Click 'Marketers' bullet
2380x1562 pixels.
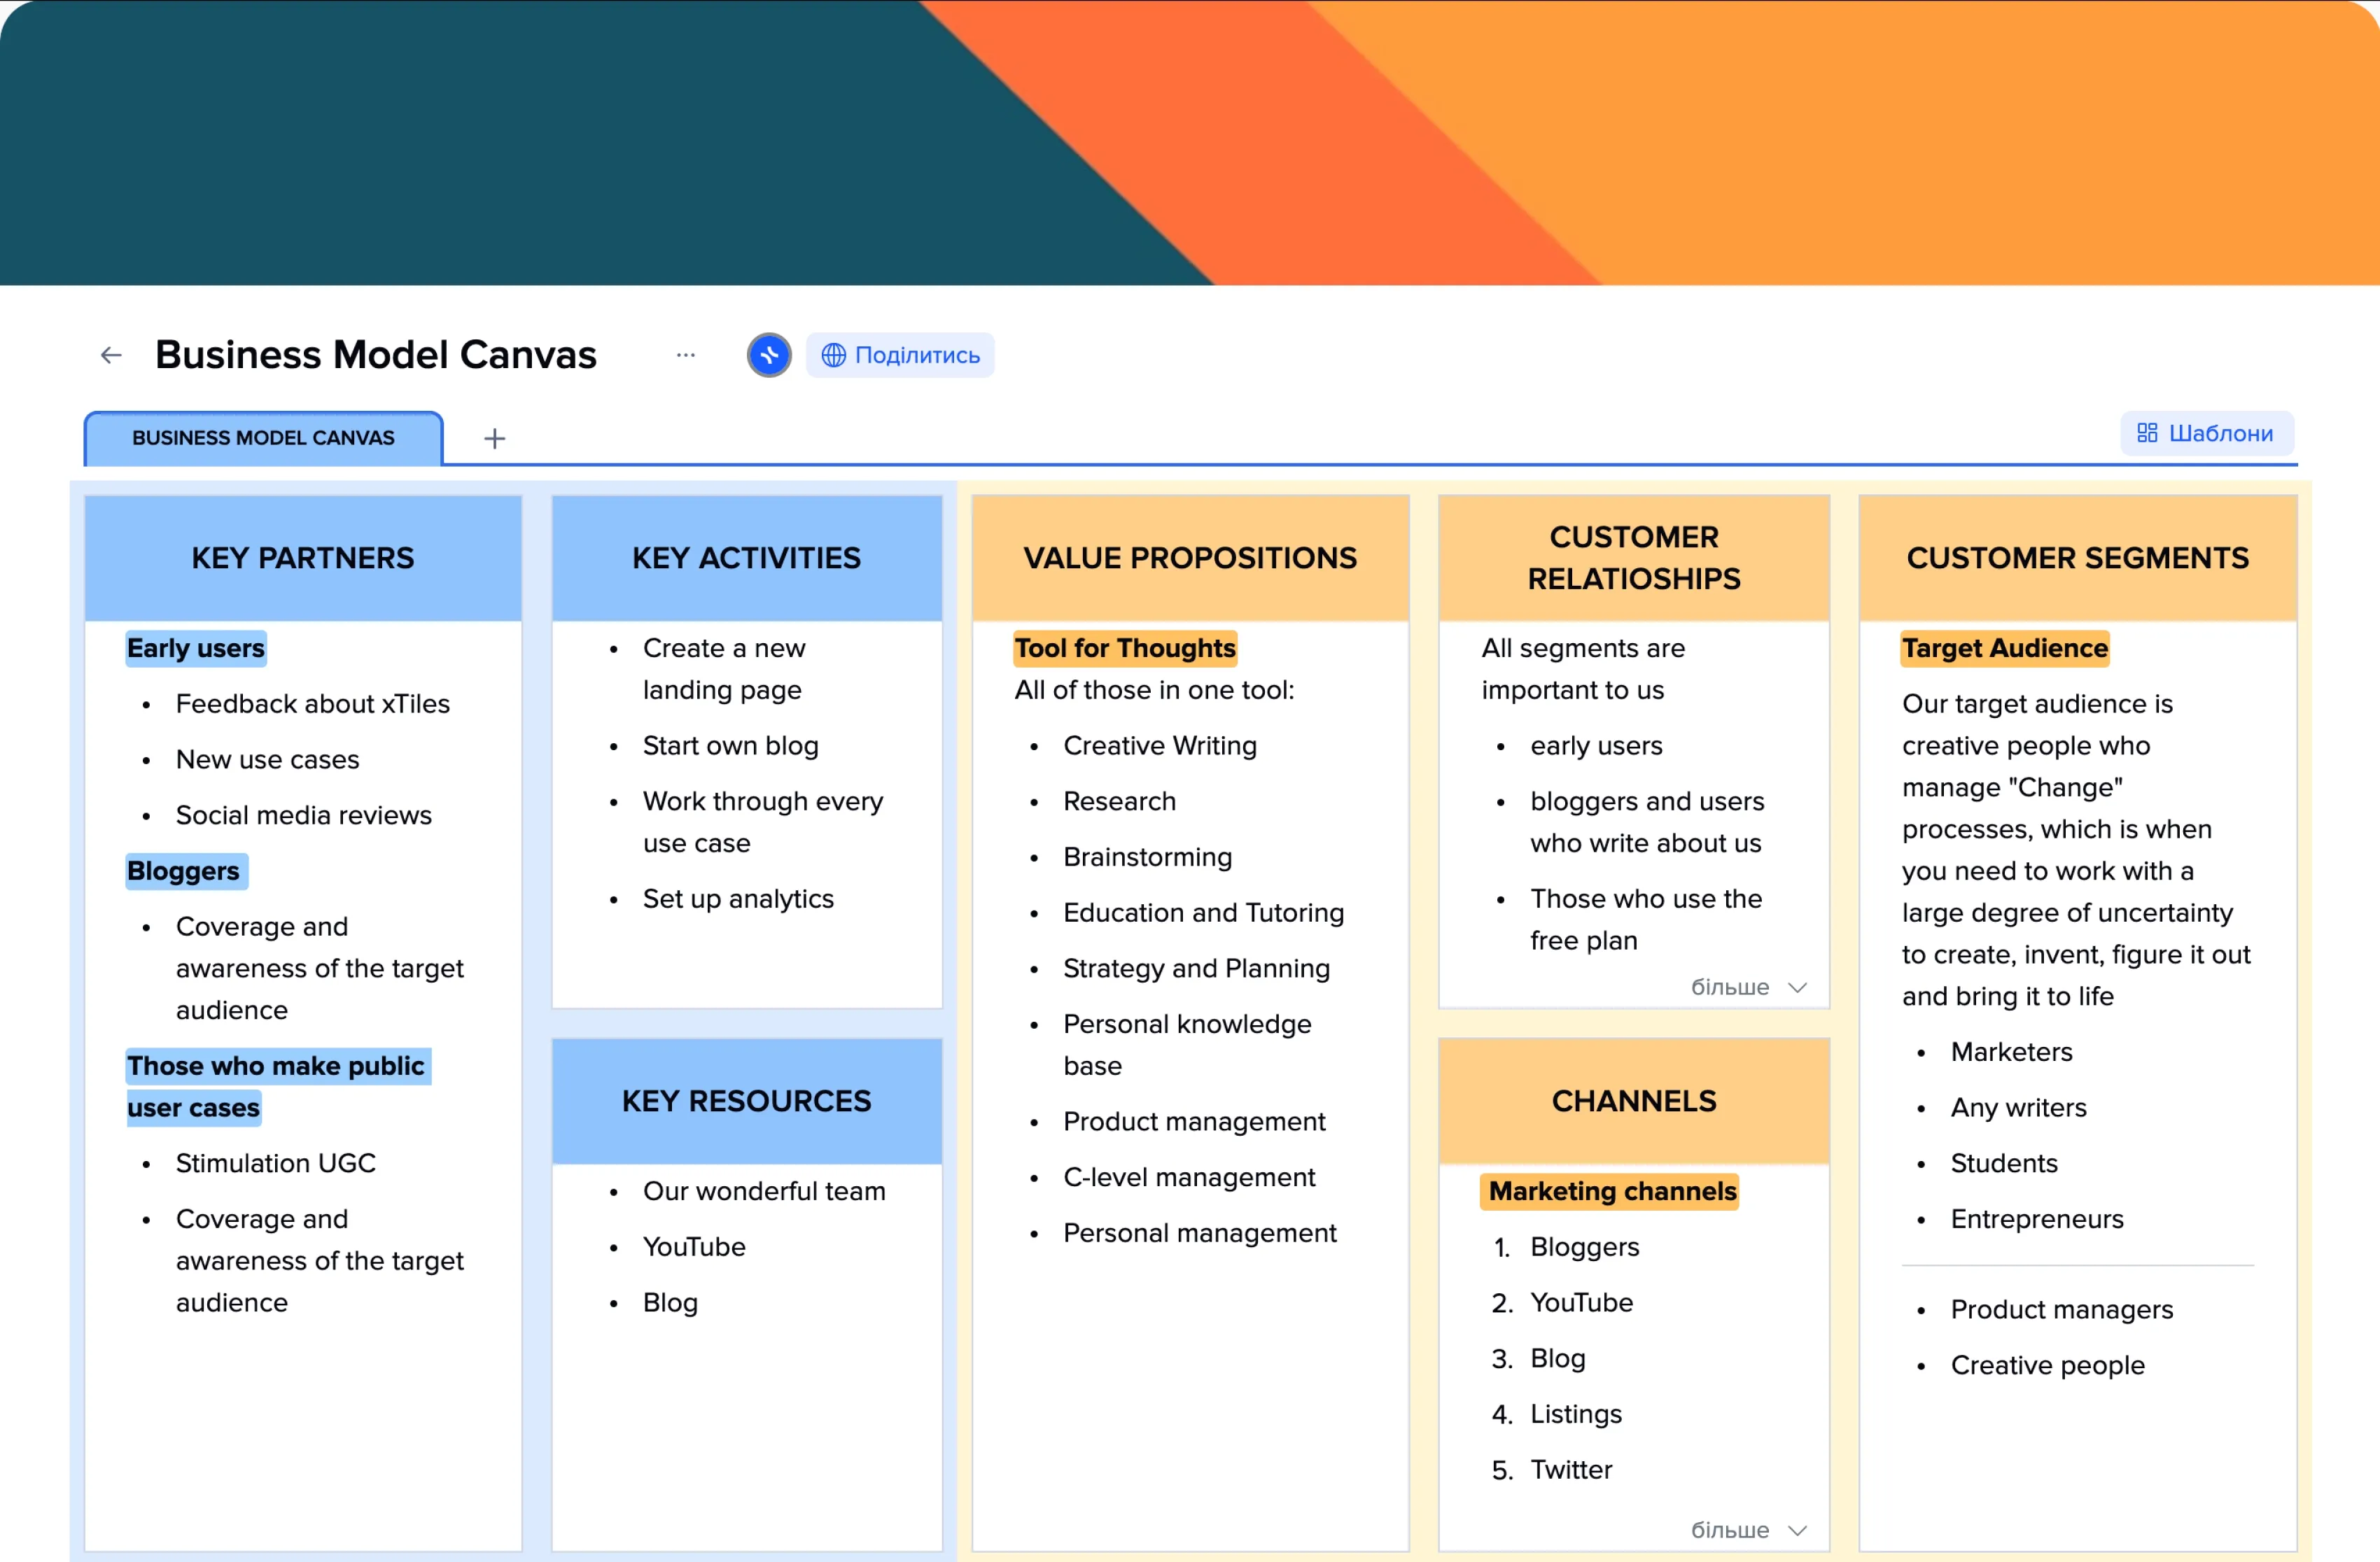click(x=2011, y=1052)
